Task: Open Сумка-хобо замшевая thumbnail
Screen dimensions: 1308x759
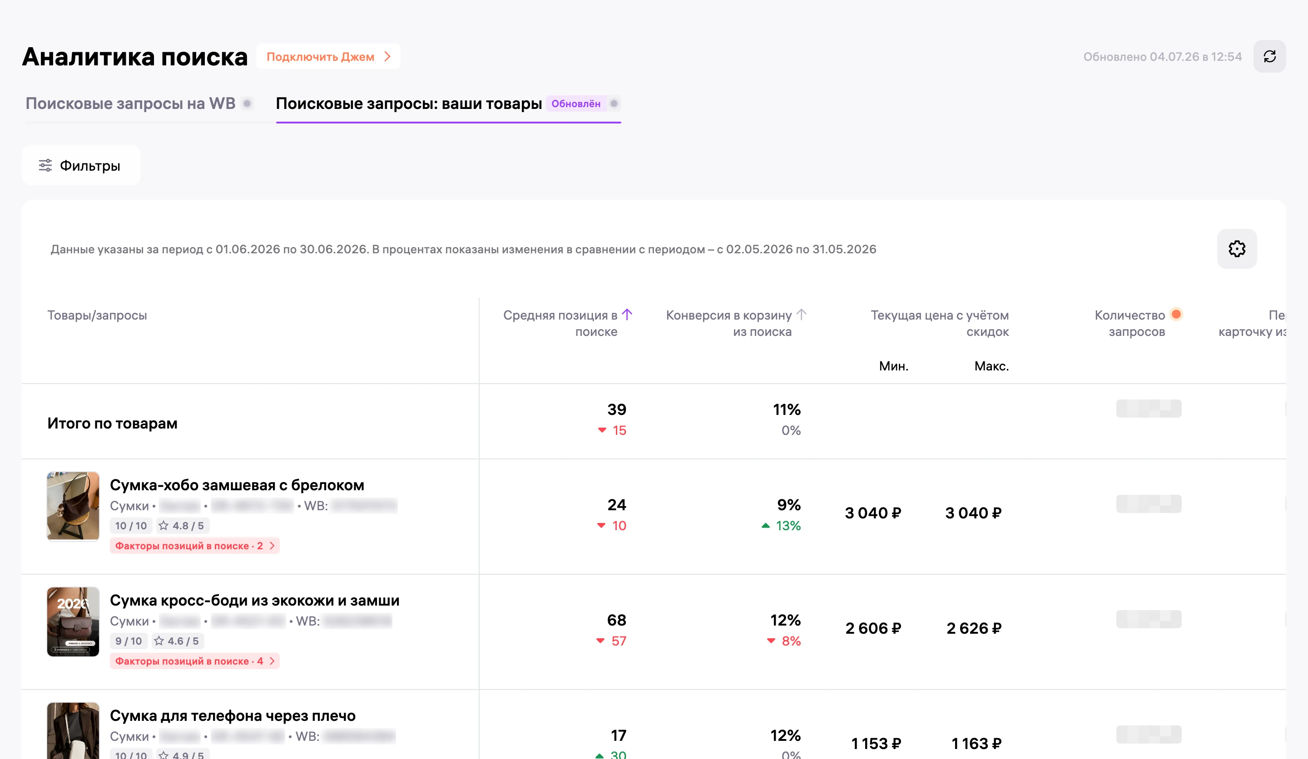Action: (x=73, y=506)
